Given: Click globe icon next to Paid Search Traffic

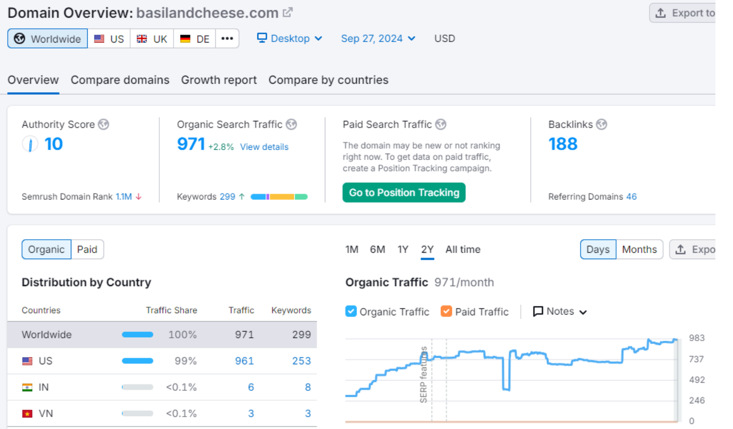Looking at the screenshot, I should pos(441,124).
